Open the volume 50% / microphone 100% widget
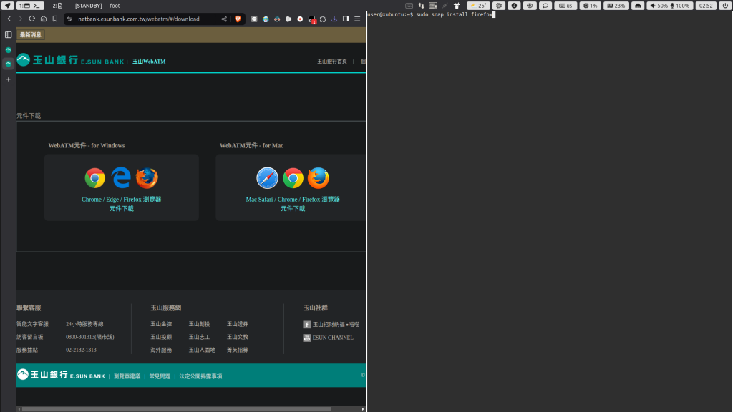This screenshot has width=733, height=412. coord(669,6)
